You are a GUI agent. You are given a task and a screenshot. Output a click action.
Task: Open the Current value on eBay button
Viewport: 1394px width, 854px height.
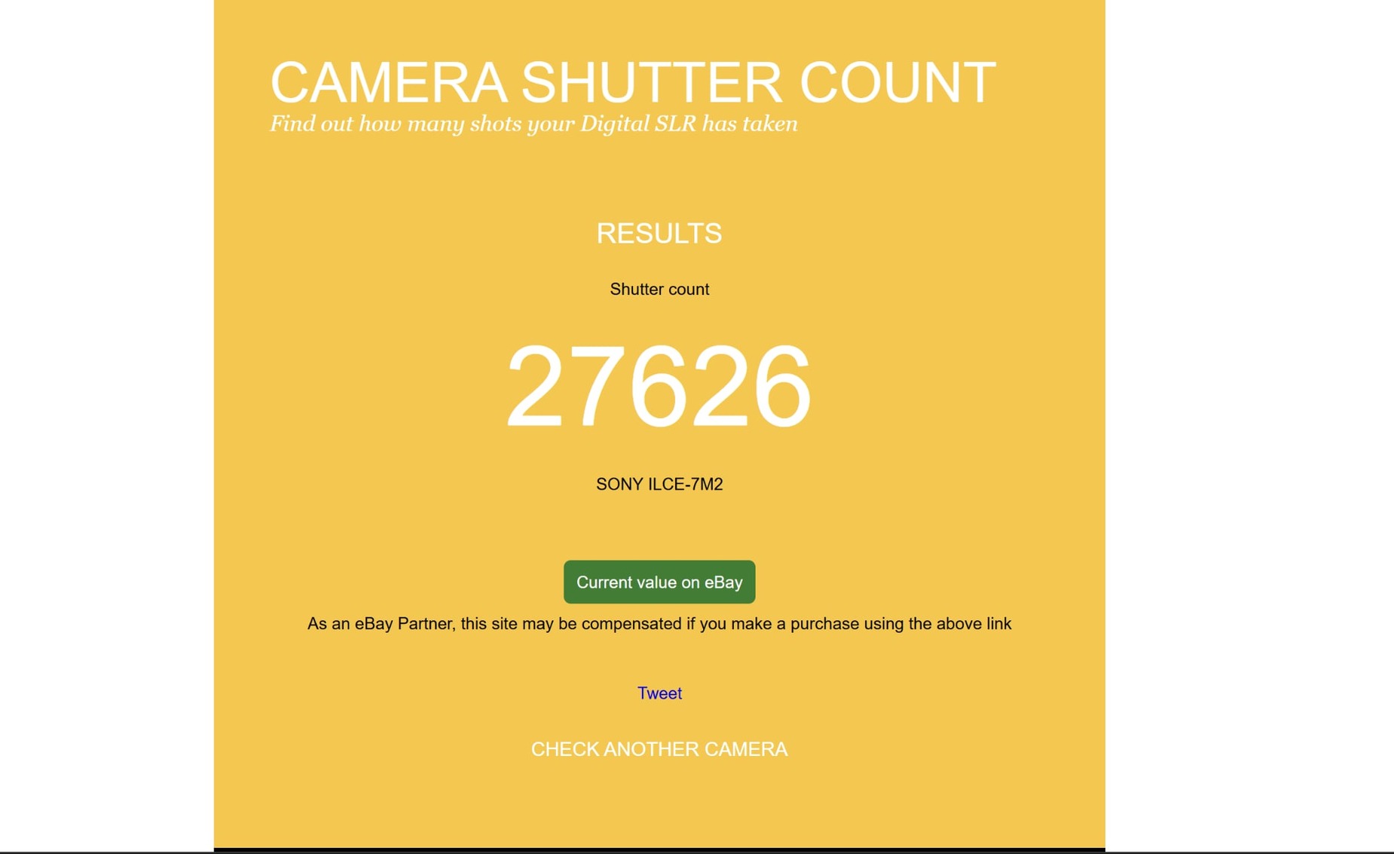[659, 582]
